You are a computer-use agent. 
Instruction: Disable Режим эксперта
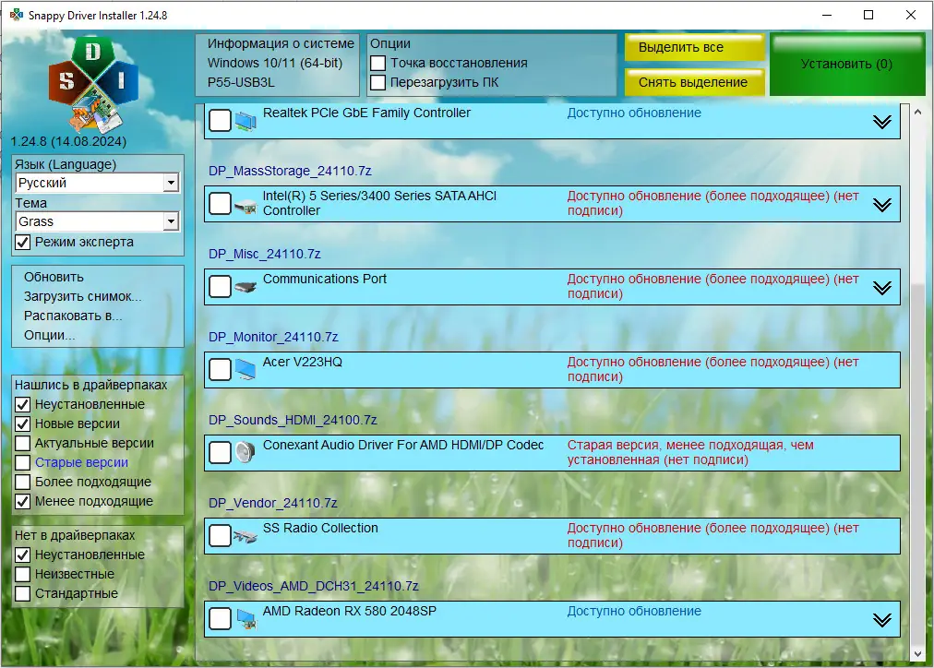[22, 242]
